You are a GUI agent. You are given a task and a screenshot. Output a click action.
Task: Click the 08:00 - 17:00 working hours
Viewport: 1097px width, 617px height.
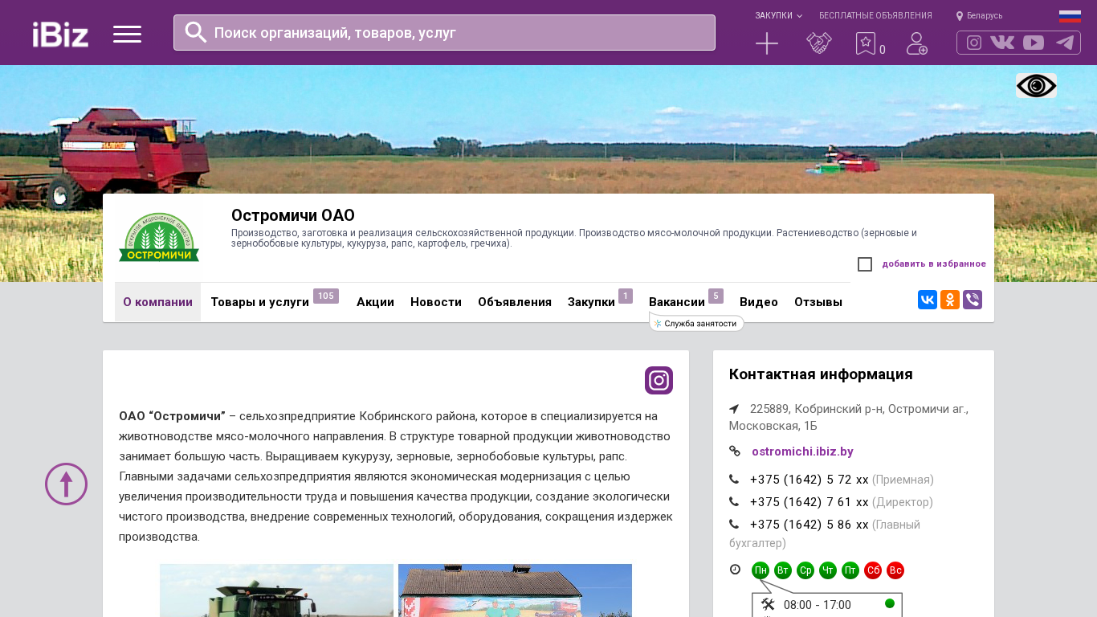(x=817, y=605)
